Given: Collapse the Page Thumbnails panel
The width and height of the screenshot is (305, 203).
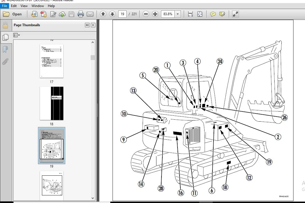Looking at the screenshot, I should (x=87, y=25).
